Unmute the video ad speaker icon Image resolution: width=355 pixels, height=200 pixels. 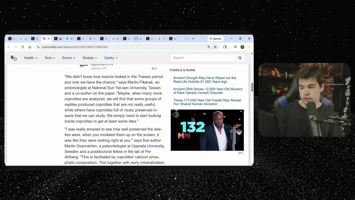tap(176, 114)
